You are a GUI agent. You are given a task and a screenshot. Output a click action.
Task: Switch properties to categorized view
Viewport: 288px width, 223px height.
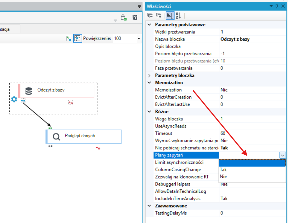[x=170, y=16]
